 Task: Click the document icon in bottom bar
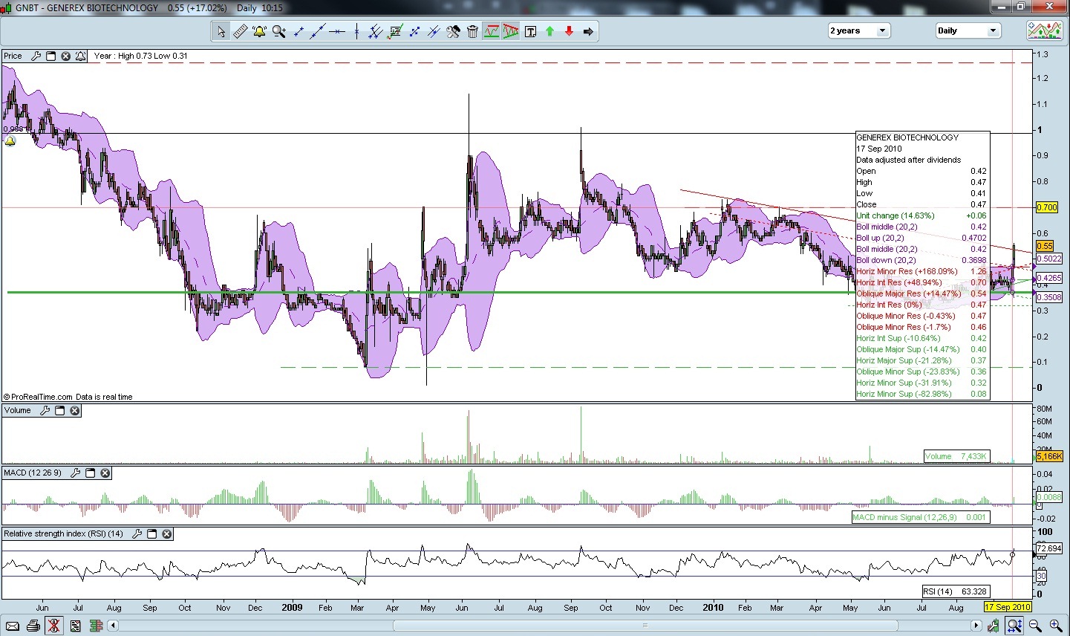point(75,626)
